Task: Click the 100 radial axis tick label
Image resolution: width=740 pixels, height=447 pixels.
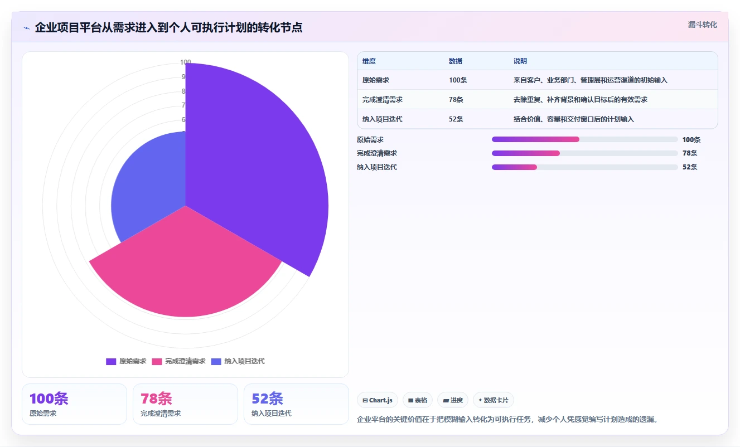Action: (x=186, y=62)
